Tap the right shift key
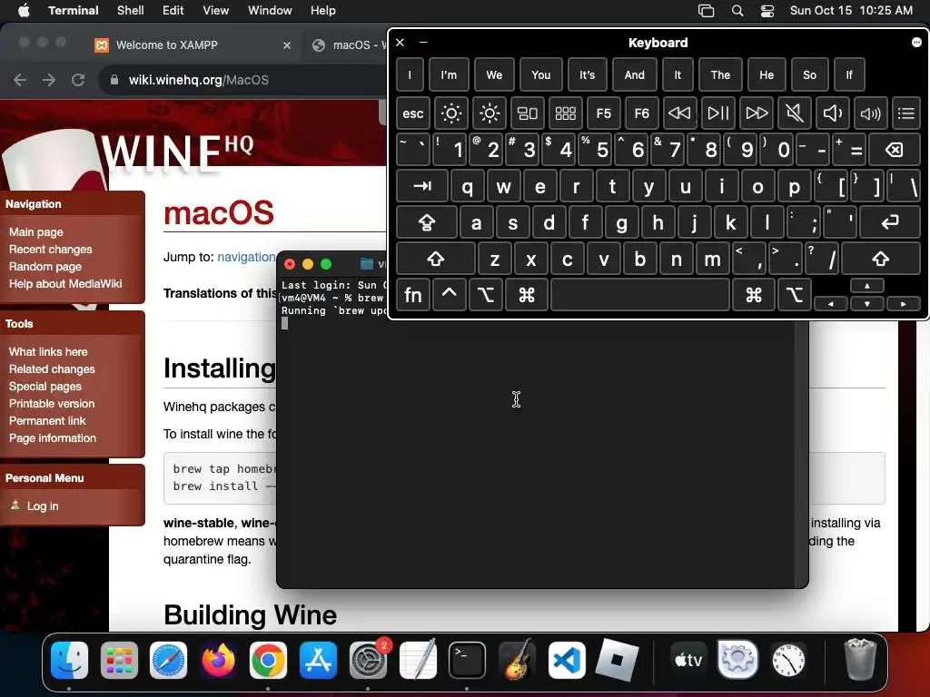This screenshot has height=697, width=930. [x=881, y=259]
